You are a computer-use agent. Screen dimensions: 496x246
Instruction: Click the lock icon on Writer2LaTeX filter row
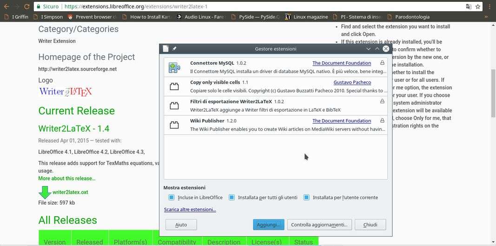(x=382, y=101)
